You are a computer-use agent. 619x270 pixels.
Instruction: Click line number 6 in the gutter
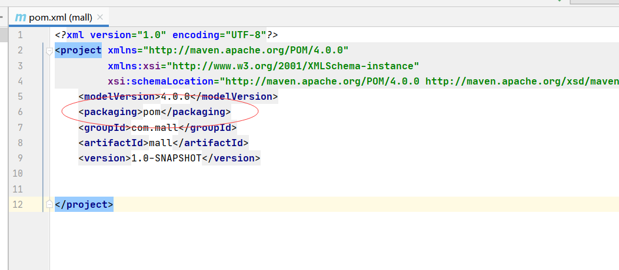pyautogui.click(x=20, y=112)
